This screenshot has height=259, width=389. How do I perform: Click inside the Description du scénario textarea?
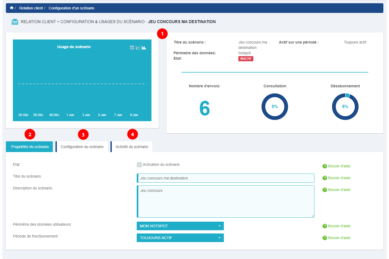pos(225,202)
